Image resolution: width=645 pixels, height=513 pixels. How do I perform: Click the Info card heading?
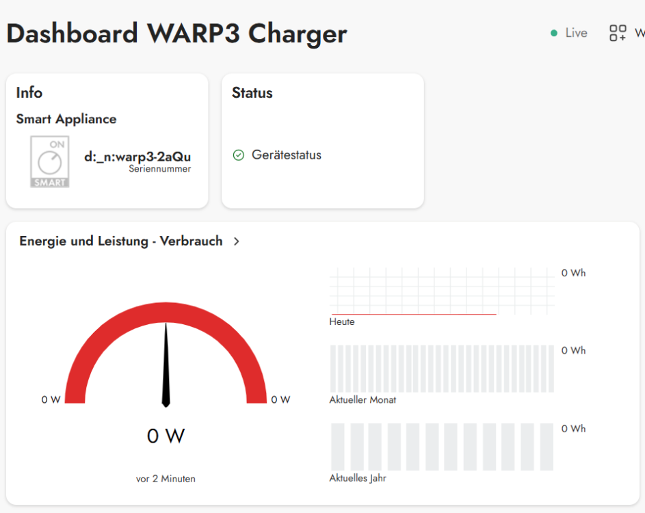[x=29, y=92]
